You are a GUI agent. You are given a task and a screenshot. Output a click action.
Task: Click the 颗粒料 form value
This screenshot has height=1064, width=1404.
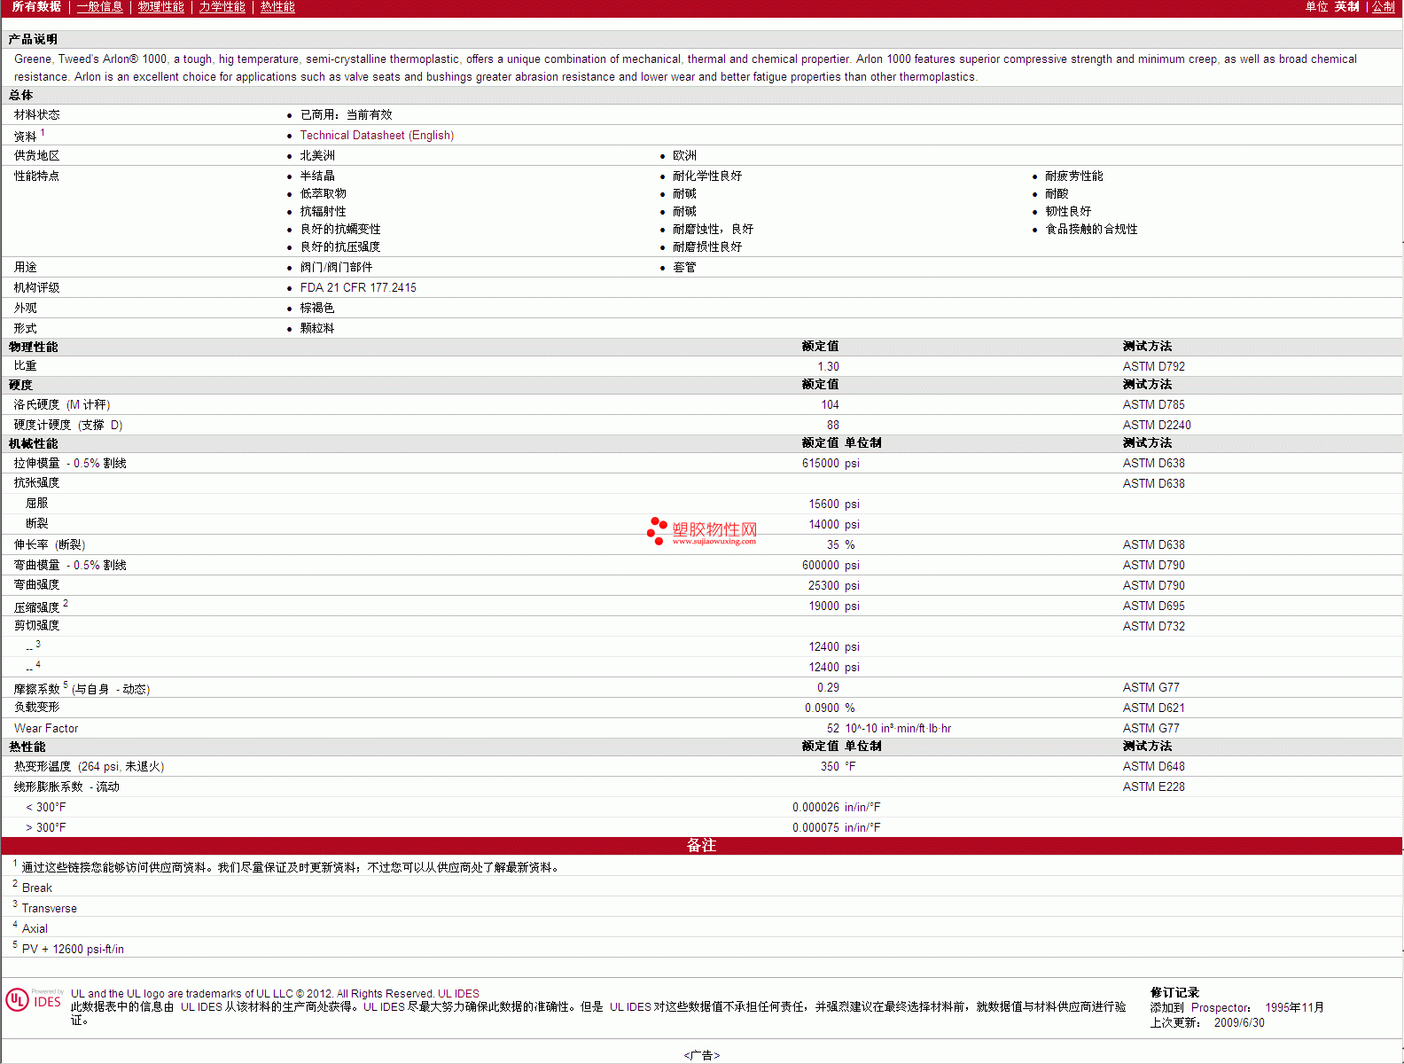coord(316,329)
